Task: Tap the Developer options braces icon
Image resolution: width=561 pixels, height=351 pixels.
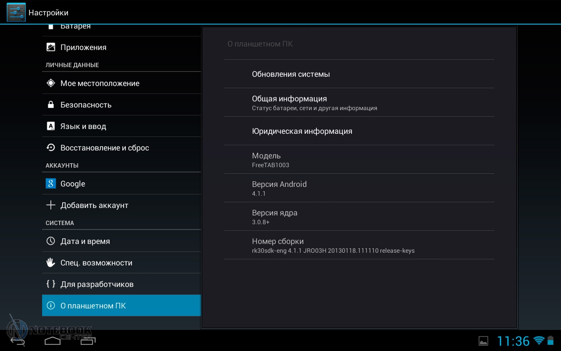Action: [x=51, y=284]
